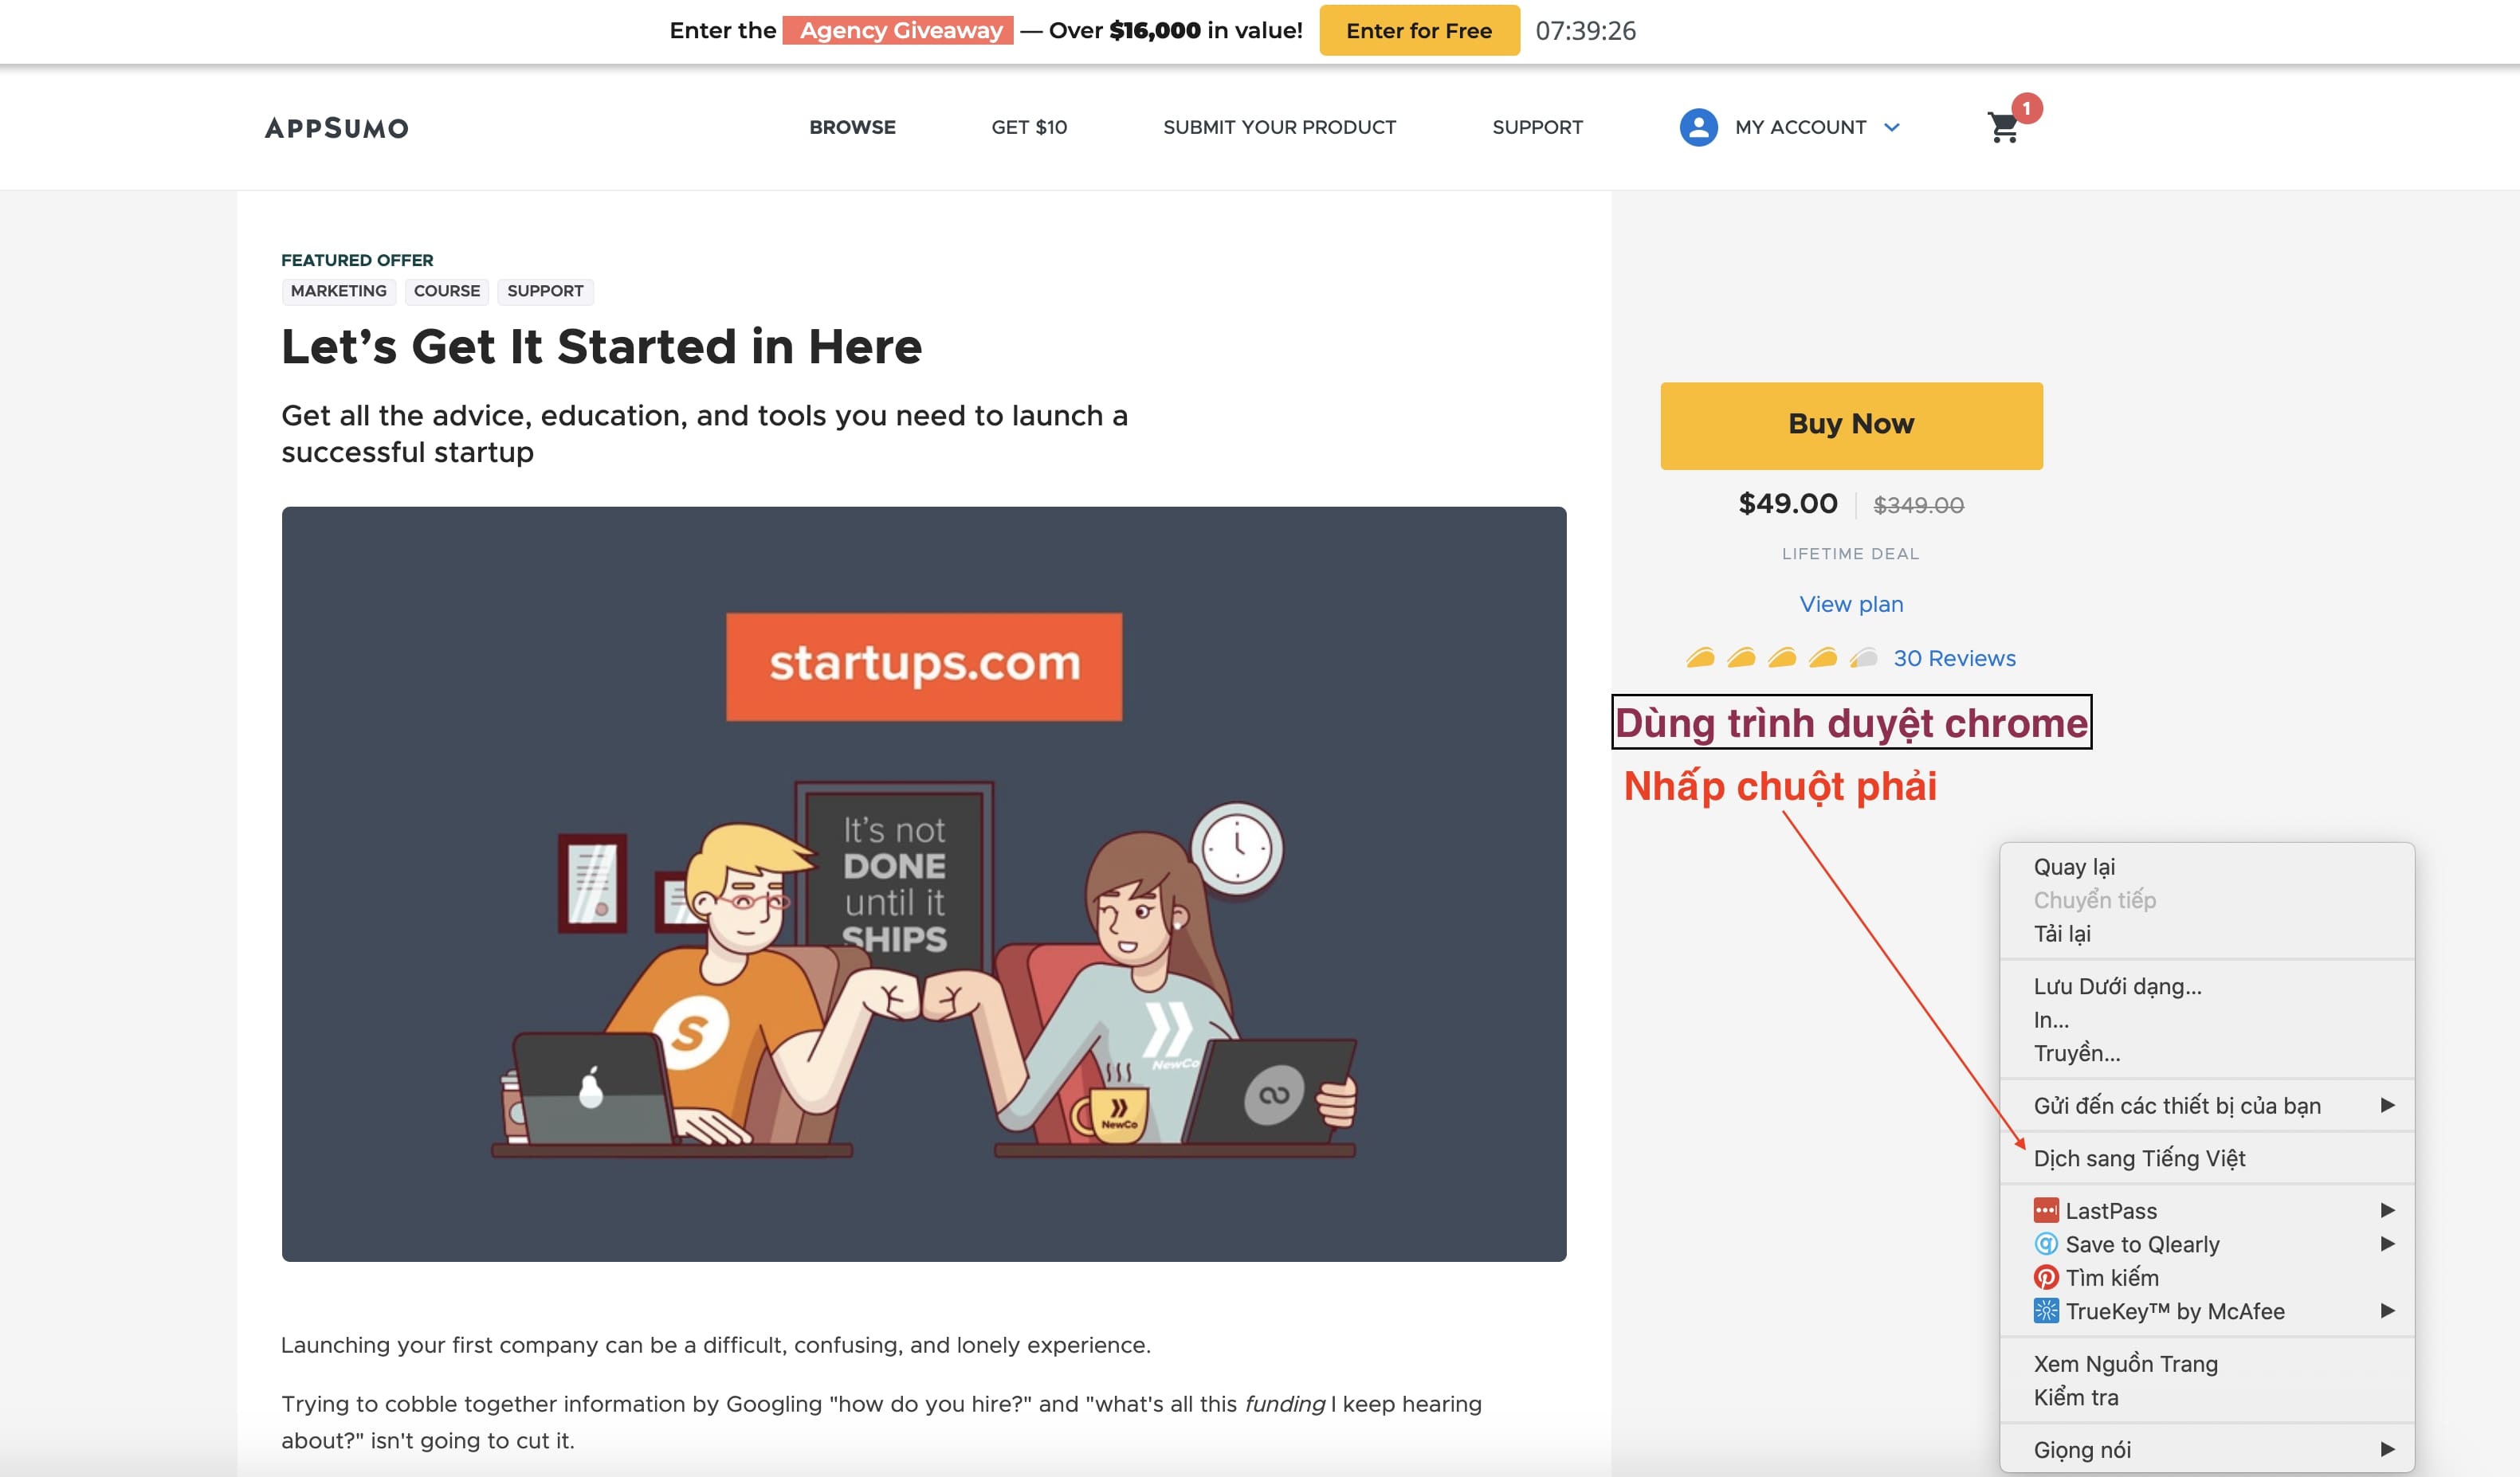Click the TrueKey by McAfee icon
The width and height of the screenshot is (2520, 1477).
2046,1311
